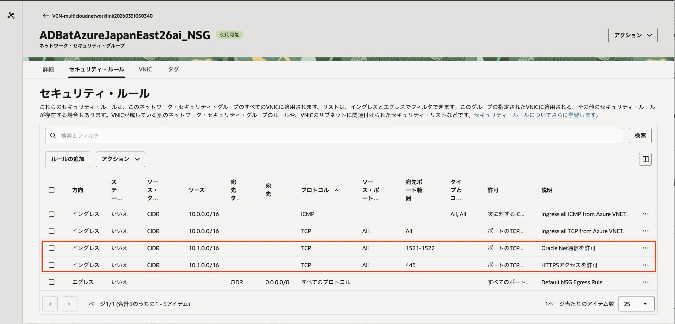
Task: Click the ICMP protocol cell
Action: click(308, 214)
